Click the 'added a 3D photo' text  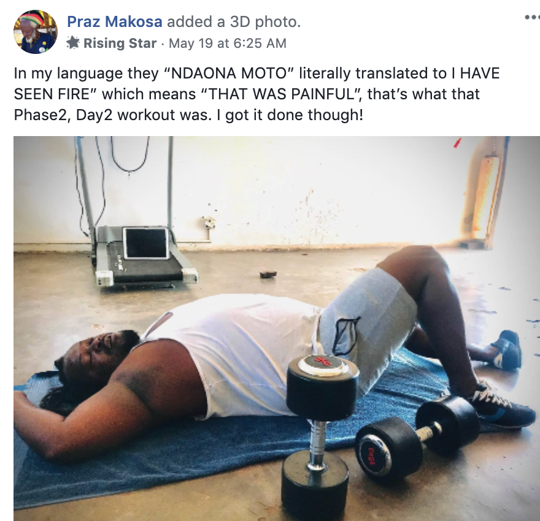(234, 21)
